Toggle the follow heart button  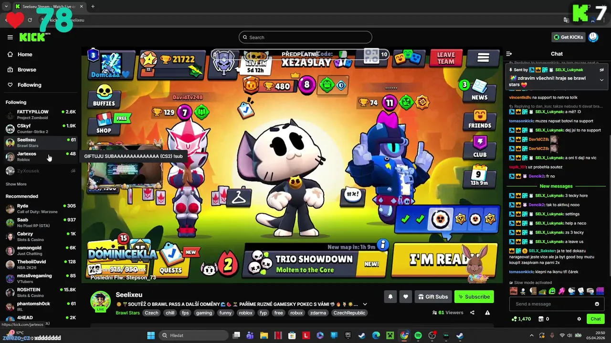(x=405, y=297)
